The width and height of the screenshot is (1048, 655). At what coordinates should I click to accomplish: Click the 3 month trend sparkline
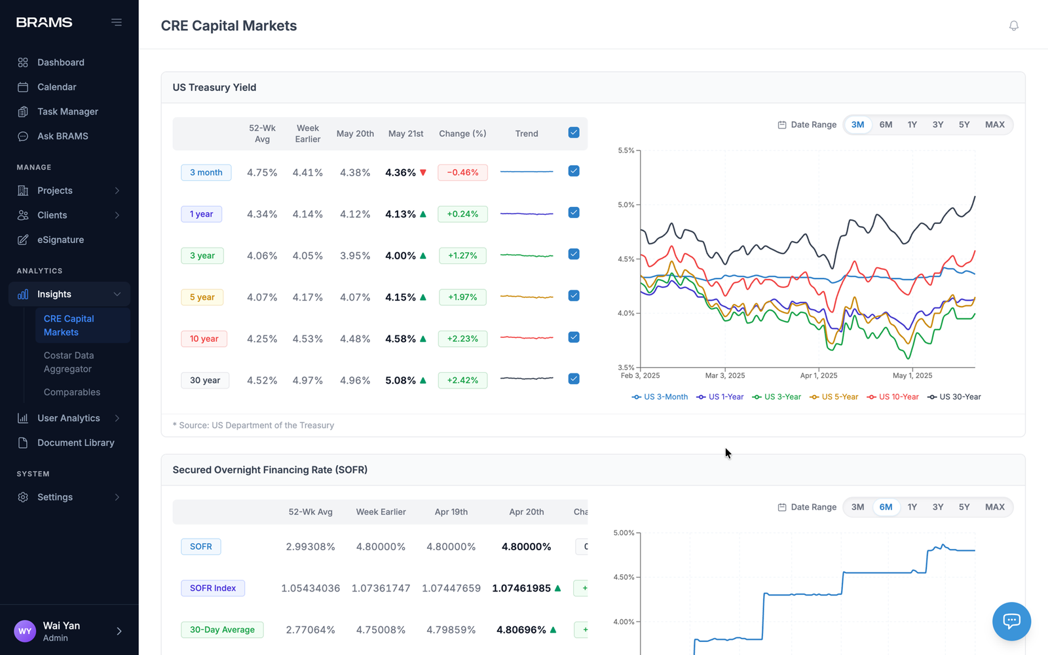tap(527, 172)
